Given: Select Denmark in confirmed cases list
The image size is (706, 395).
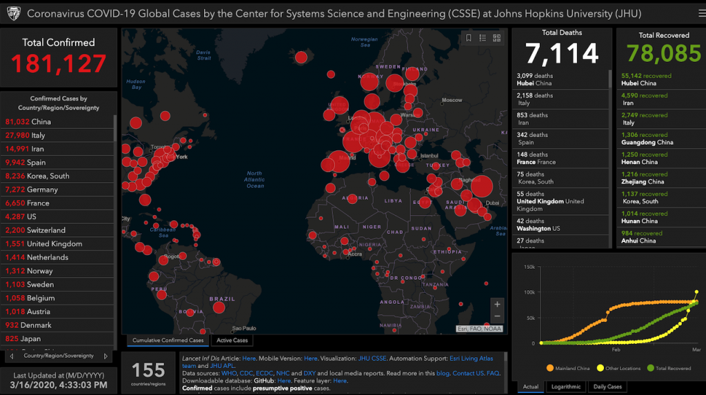Looking at the screenshot, I should click(57, 325).
